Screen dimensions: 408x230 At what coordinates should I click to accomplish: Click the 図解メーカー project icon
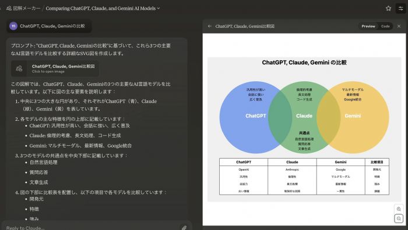[9, 8]
